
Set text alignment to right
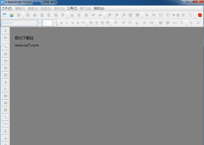102,23
